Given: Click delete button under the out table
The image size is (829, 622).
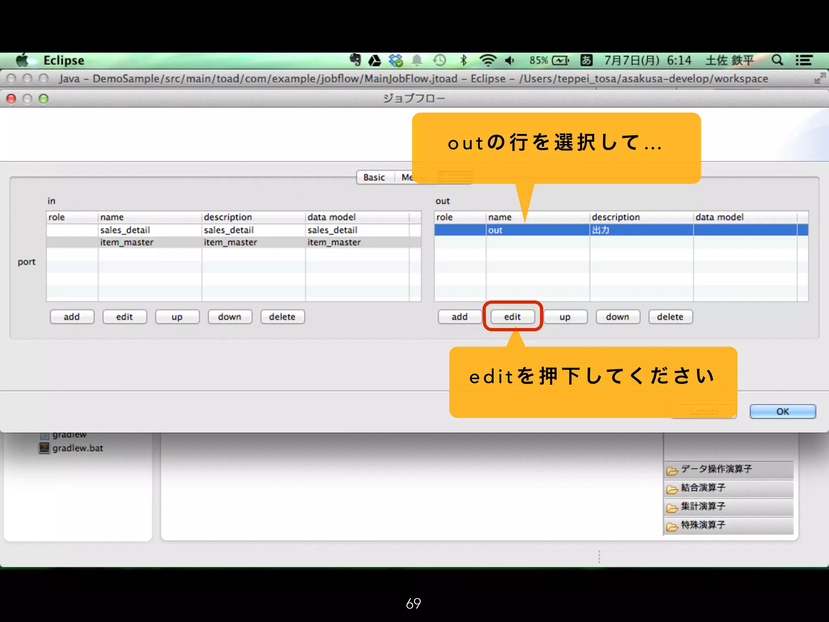Looking at the screenshot, I should [670, 317].
